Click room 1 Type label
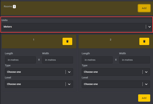 tap(8, 65)
